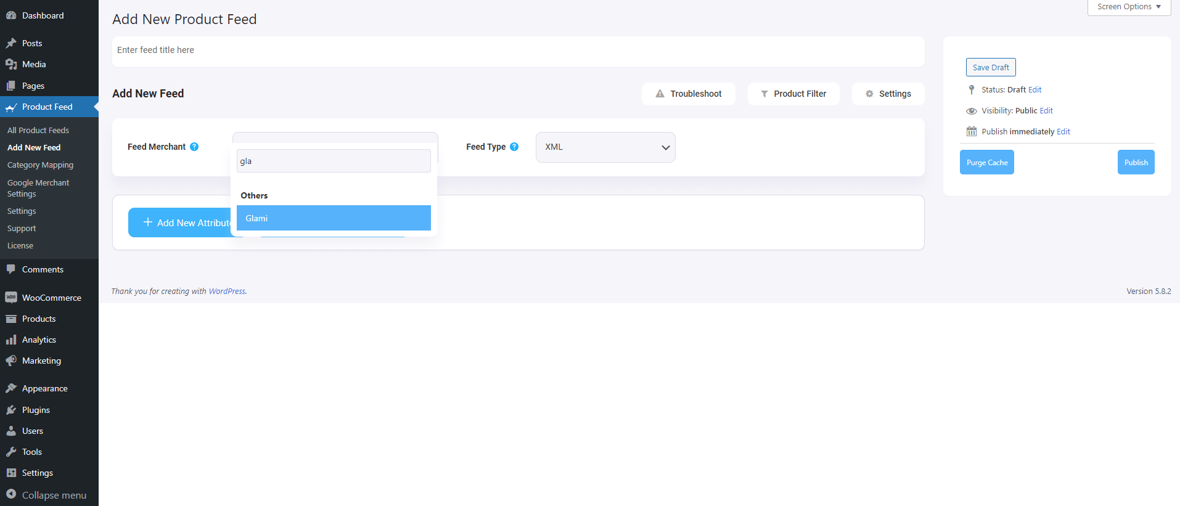Viewport: 1180px width, 506px height.
Task: Click the Products archive icon
Action: (x=11, y=319)
